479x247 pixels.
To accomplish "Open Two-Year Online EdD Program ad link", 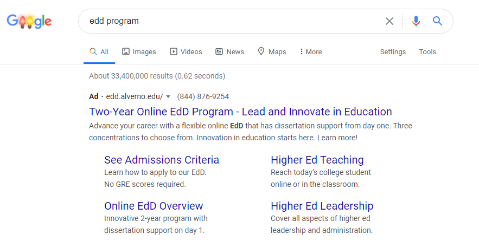I will coord(240,112).
